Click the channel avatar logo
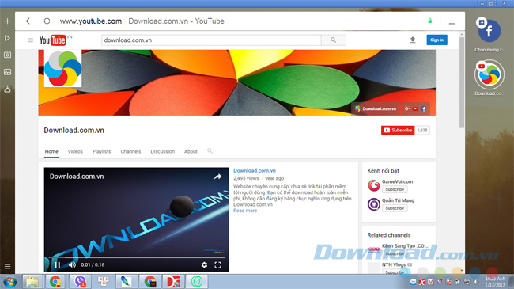The height and width of the screenshot is (289, 514). pyautogui.click(x=62, y=69)
